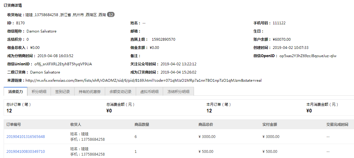The width and height of the screenshot is (354, 158).
Task: Switch to the 积分明细 tab
Action: 39,91
